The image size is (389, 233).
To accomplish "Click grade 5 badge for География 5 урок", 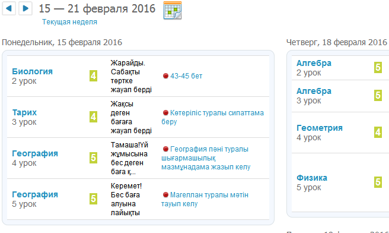I will tap(93, 199).
